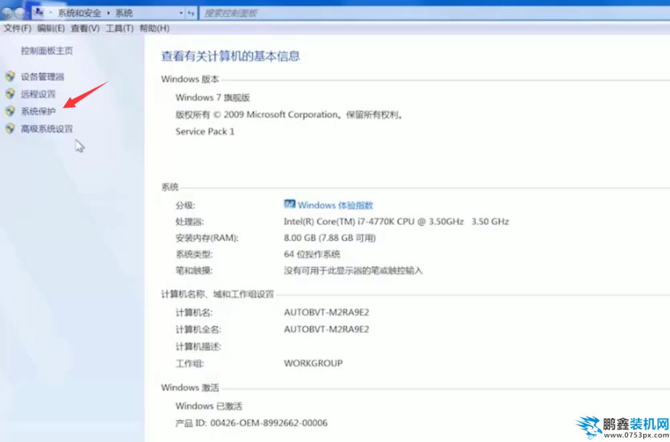670x442 pixels.
Task: Click the 分级 label
Action: [x=186, y=206]
